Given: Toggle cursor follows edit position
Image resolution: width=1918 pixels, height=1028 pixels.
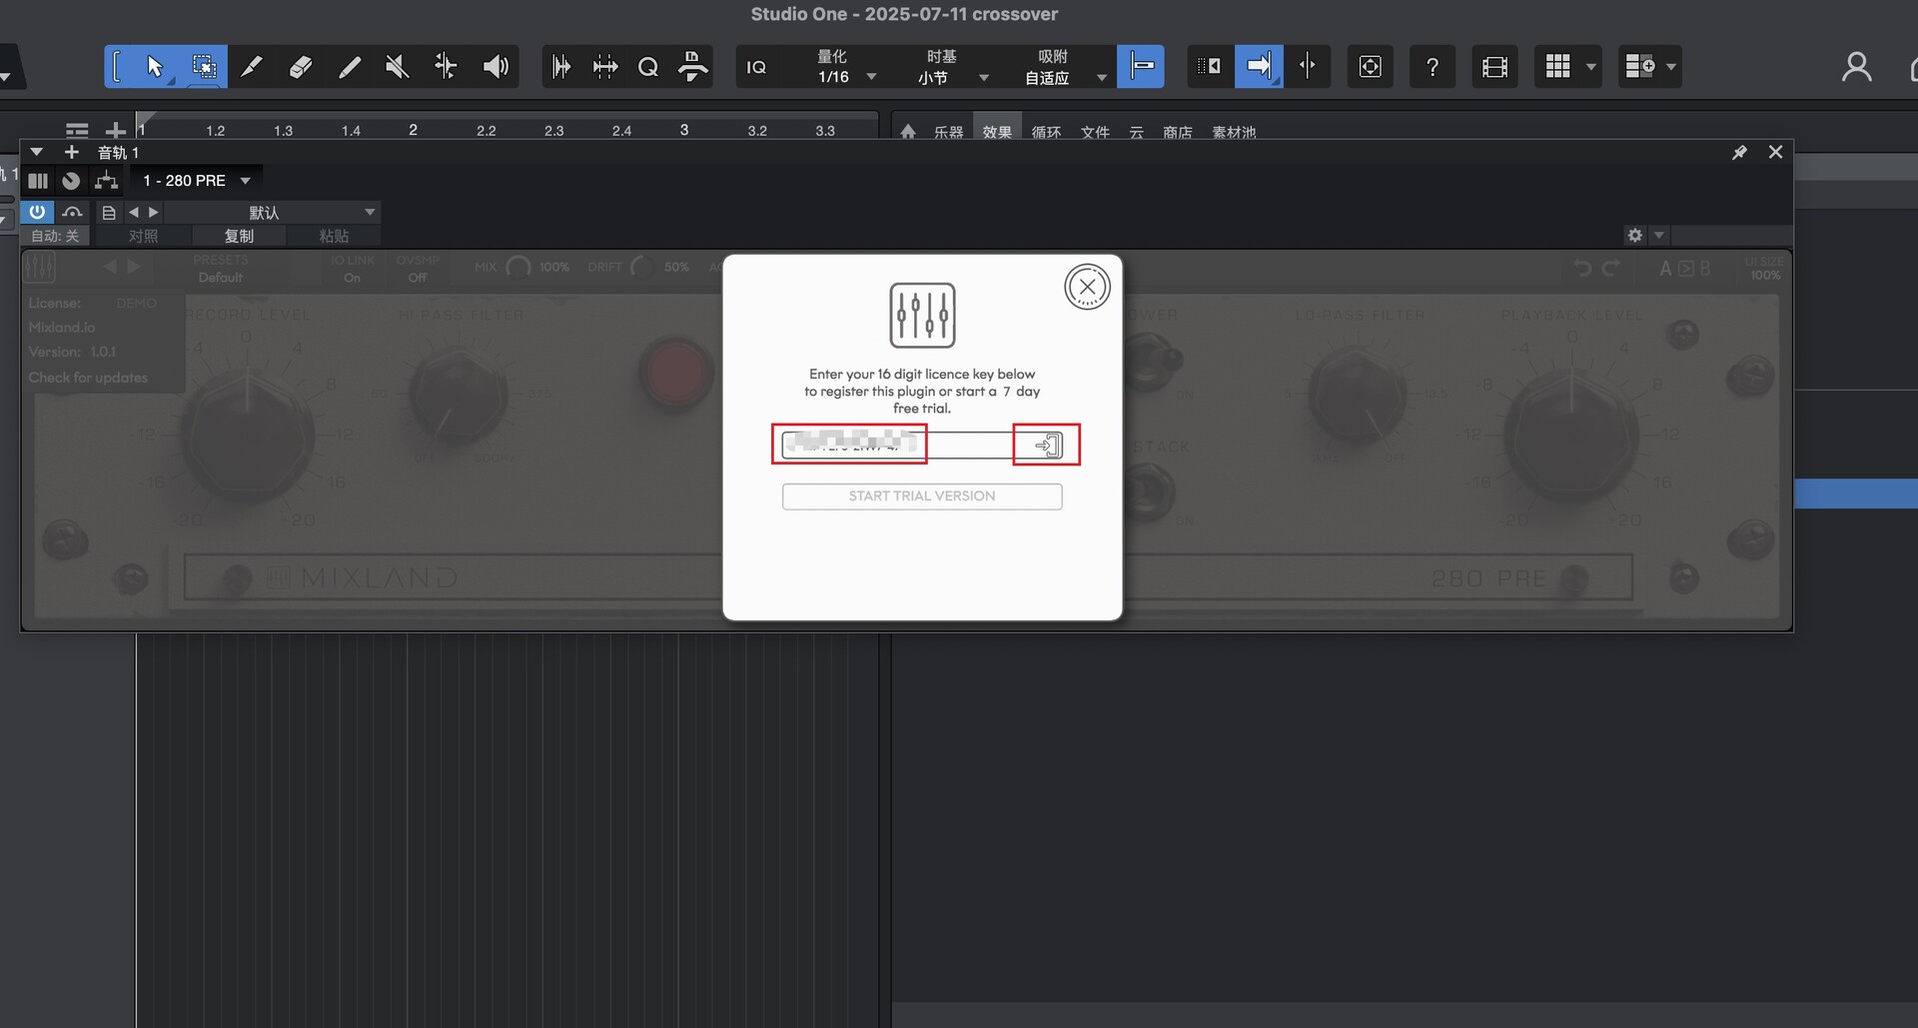Looking at the screenshot, I should (1307, 67).
